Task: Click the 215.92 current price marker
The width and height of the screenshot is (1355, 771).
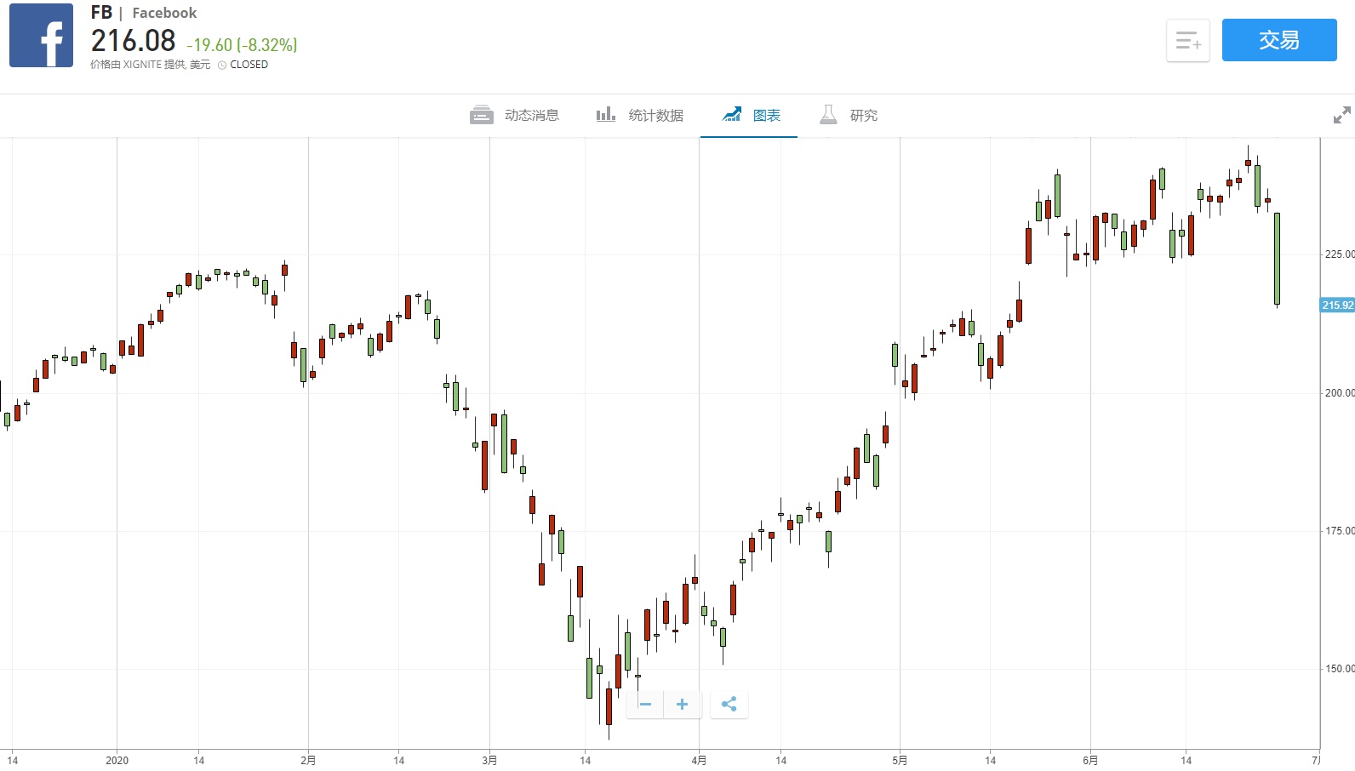Action: point(1337,305)
